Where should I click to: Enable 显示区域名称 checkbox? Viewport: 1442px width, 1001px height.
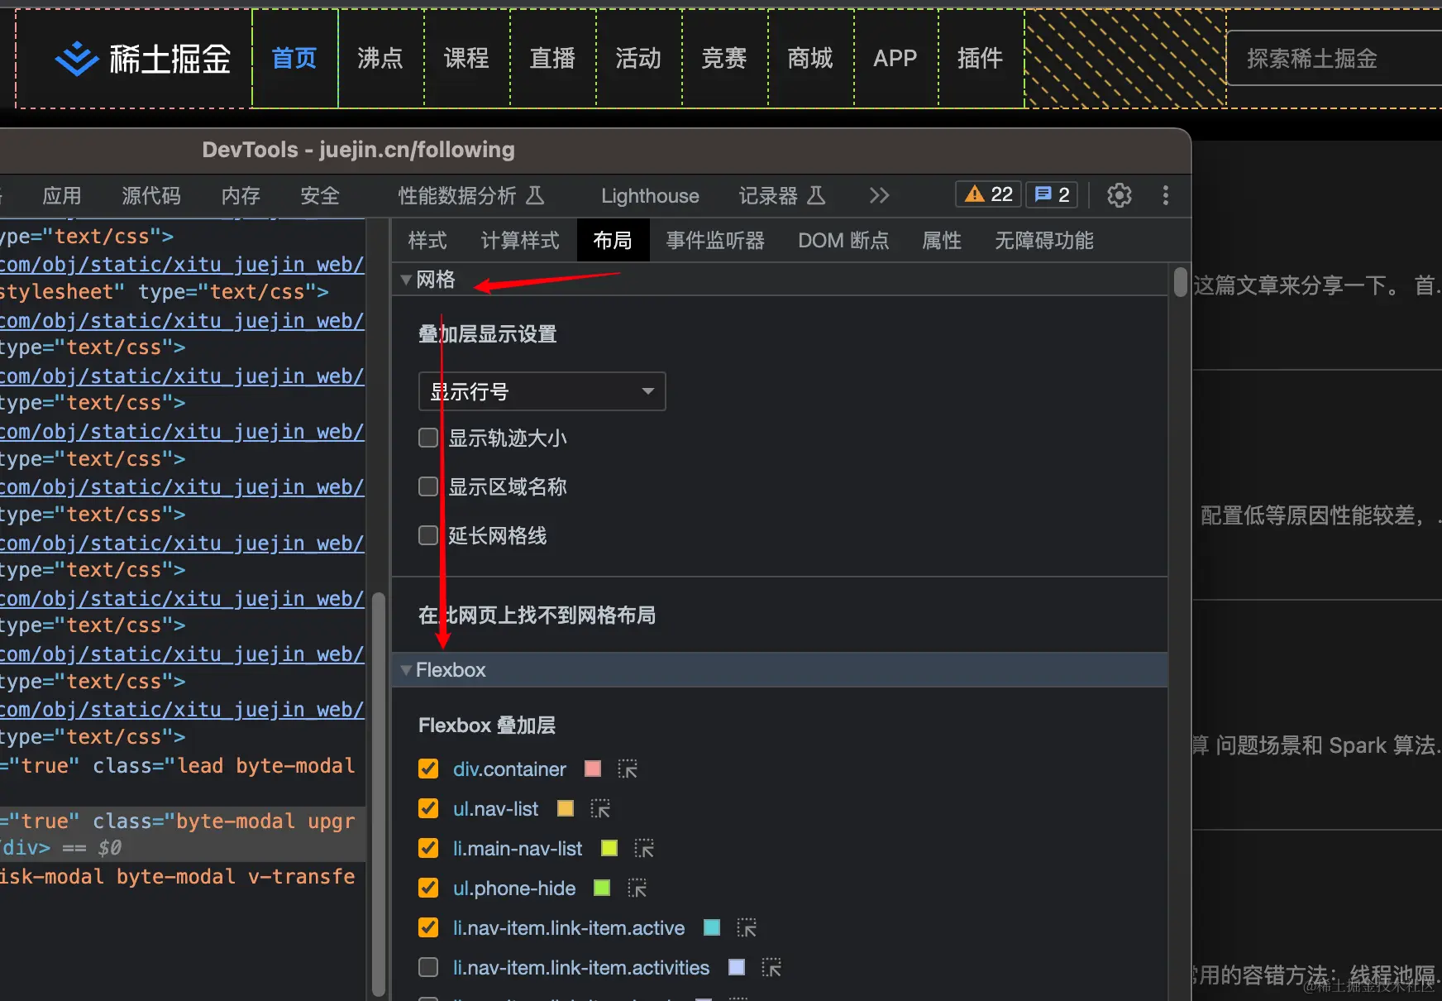[428, 486]
